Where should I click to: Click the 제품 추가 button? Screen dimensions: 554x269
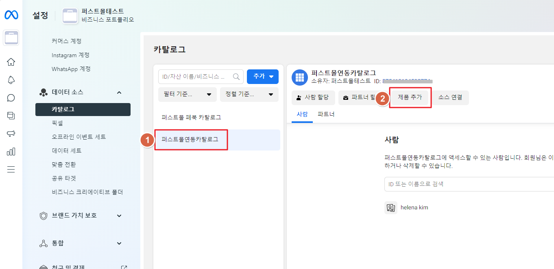[410, 98]
